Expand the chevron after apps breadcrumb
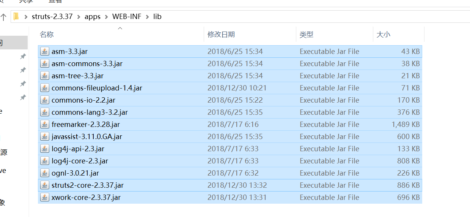 tap(106, 17)
